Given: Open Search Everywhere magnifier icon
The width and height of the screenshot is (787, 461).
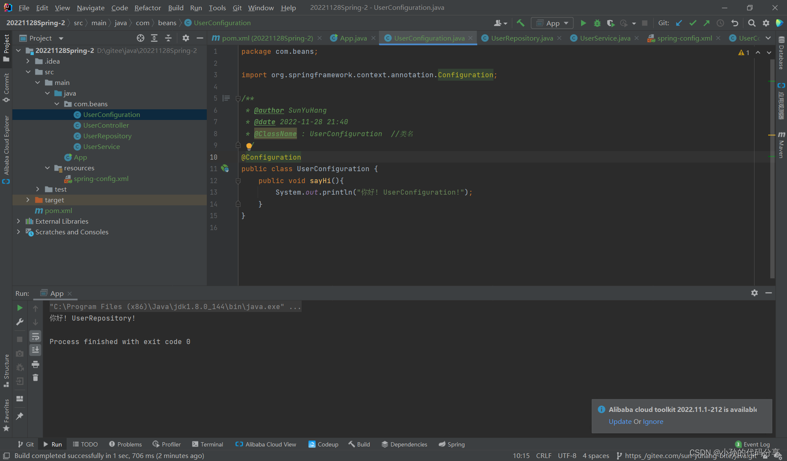Looking at the screenshot, I should coord(752,23).
